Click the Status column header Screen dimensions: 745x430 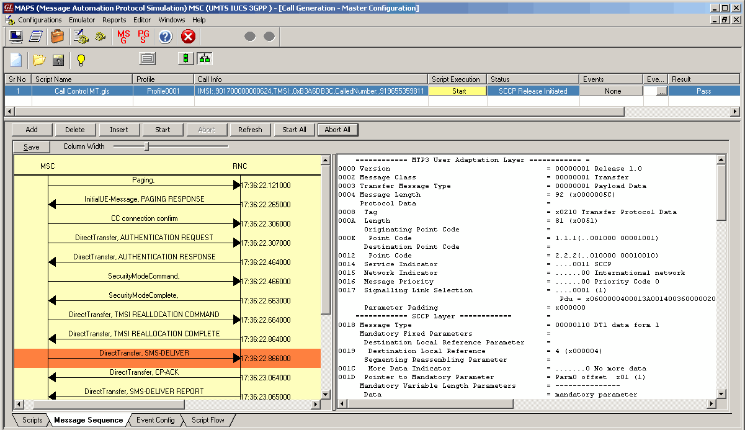pyautogui.click(x=533, y=79)
